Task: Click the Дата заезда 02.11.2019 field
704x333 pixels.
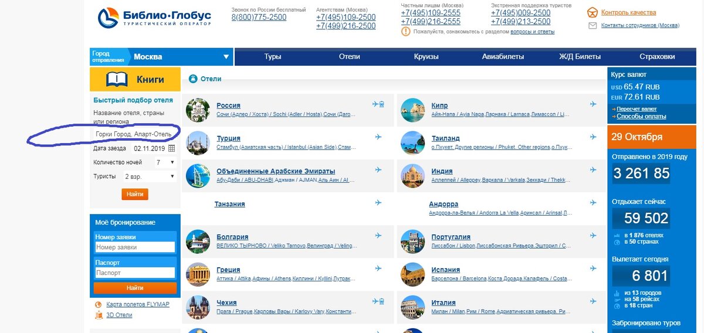Action: click(x=150, y=148)
